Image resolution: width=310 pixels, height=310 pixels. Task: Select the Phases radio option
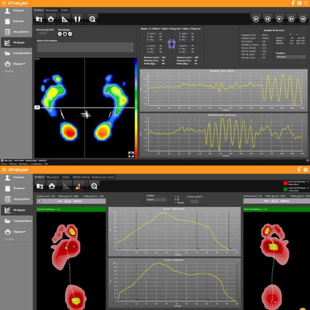pyautogui.click(x=176, y=203)
